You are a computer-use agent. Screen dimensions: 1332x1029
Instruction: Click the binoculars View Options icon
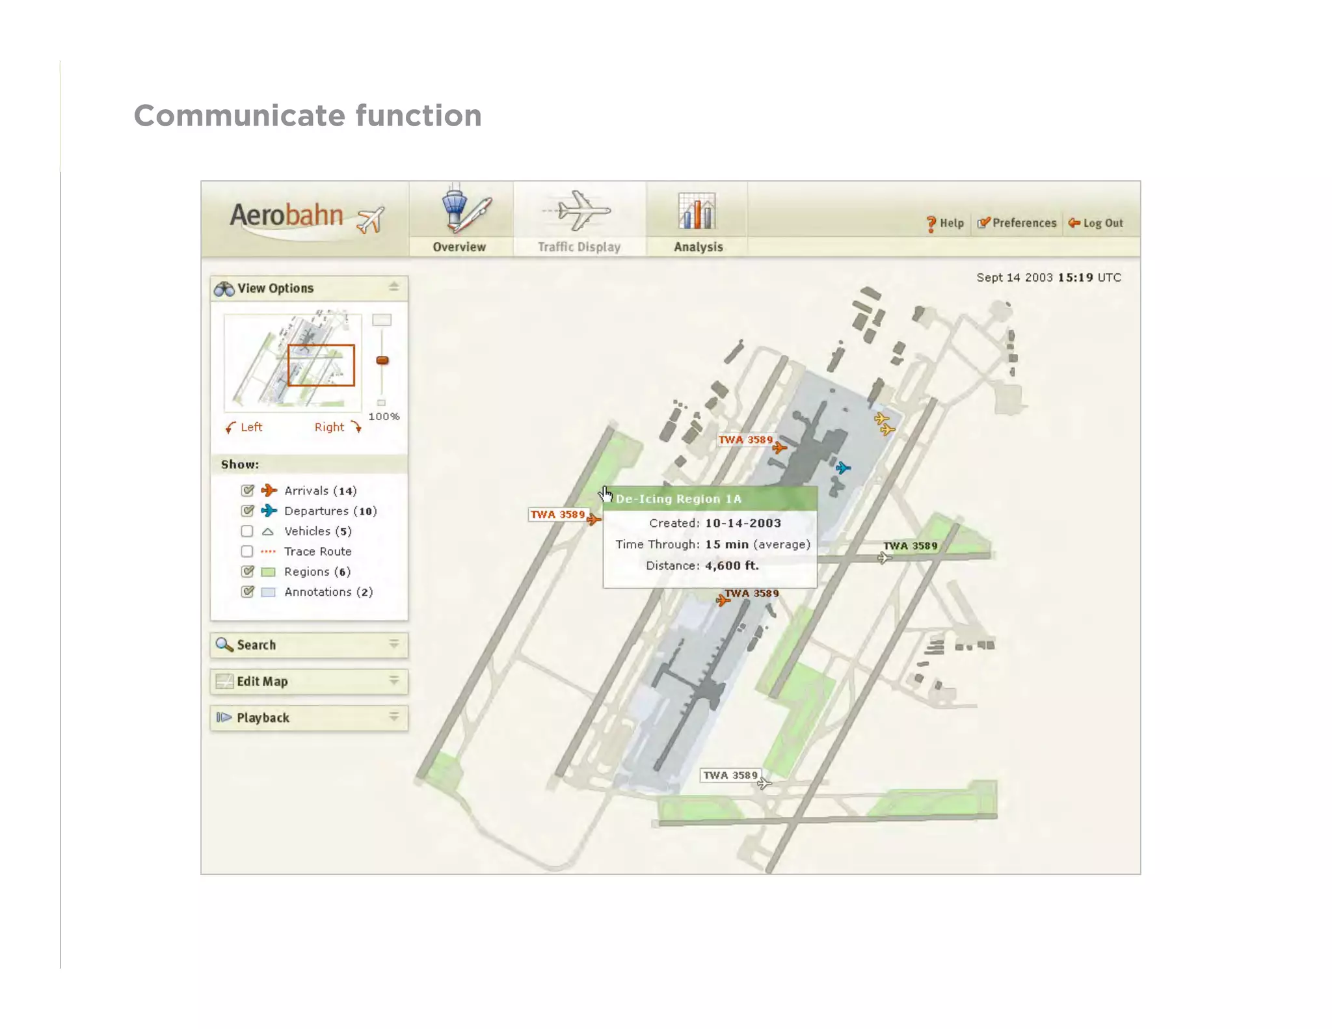coord(224,289)
